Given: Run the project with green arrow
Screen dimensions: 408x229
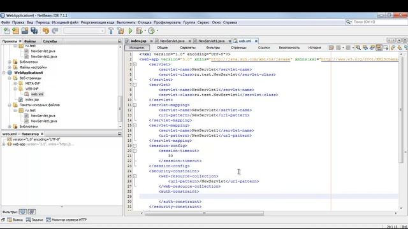Looking at the screenshot, I should [130, 31].
